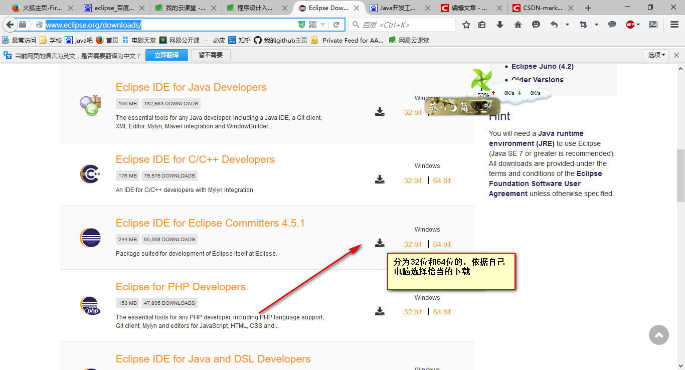
Task: Click the undo arrow toolbar icon
Action: pos(554,25)
